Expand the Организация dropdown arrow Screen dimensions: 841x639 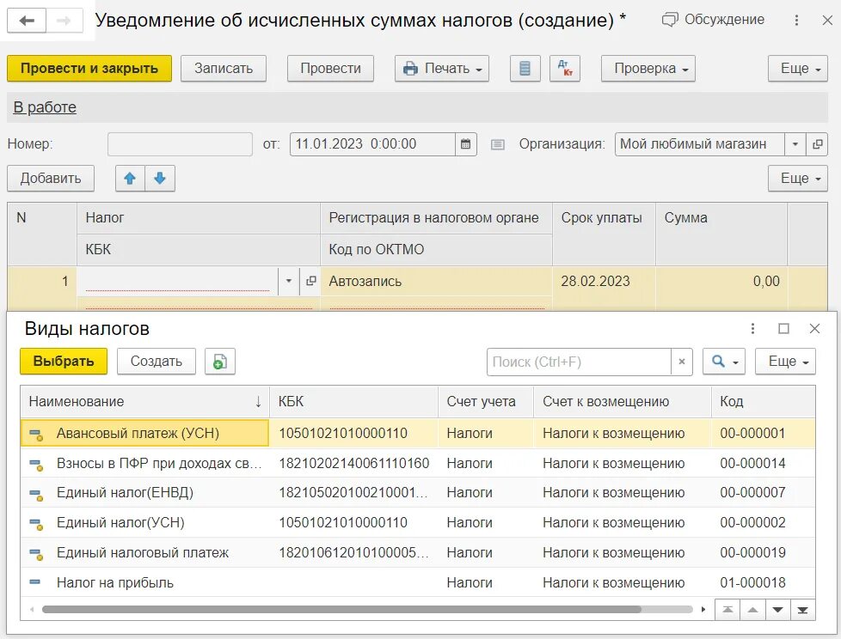795,144
